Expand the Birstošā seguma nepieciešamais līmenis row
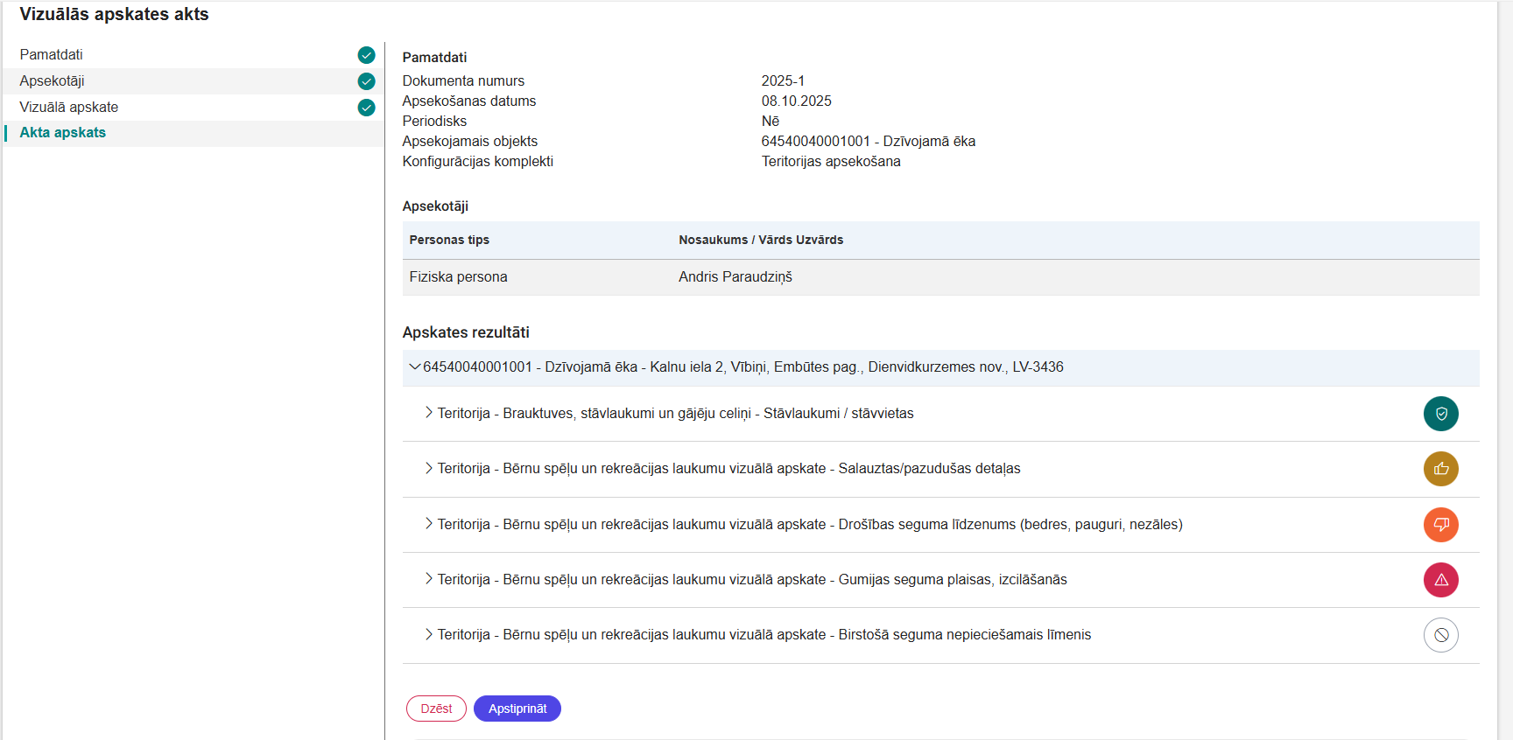This screenshot has width=1513, height=740. pos(428,634)
